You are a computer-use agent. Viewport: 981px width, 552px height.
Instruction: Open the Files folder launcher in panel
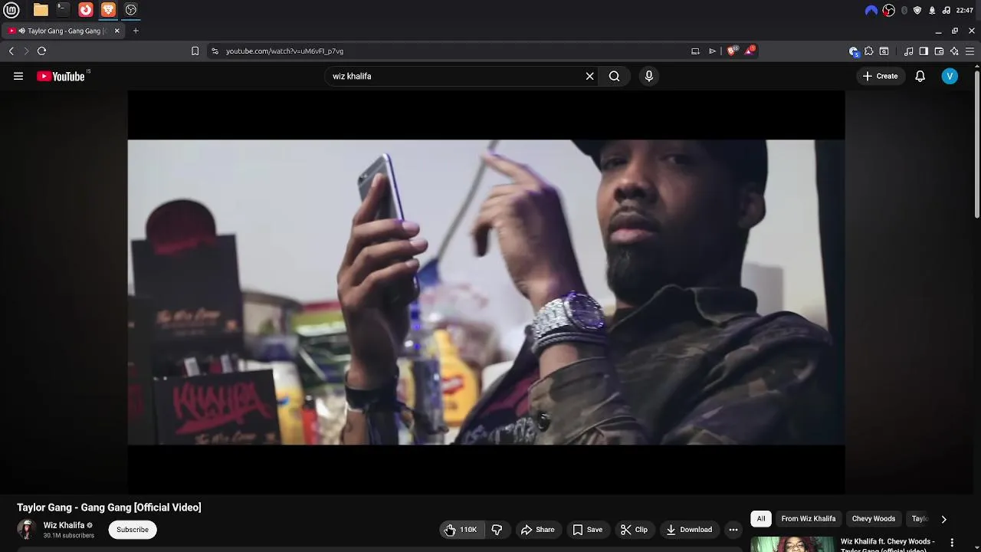coord(41,10)
